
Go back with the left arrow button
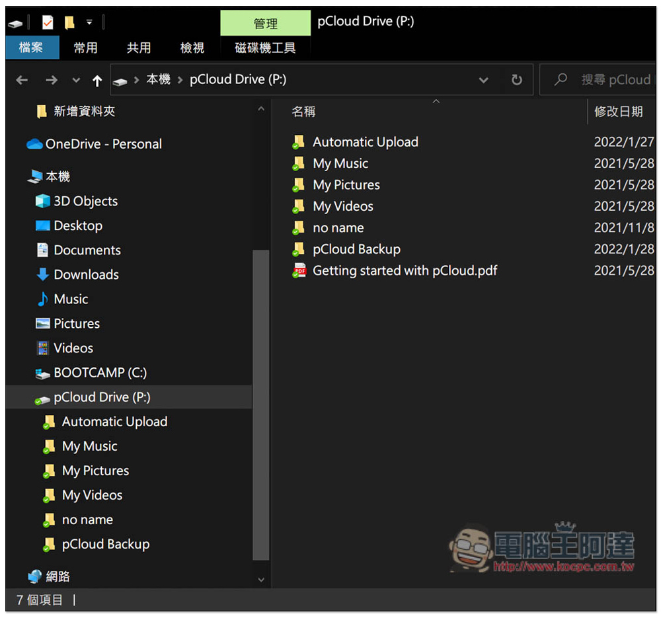[22, 80]
